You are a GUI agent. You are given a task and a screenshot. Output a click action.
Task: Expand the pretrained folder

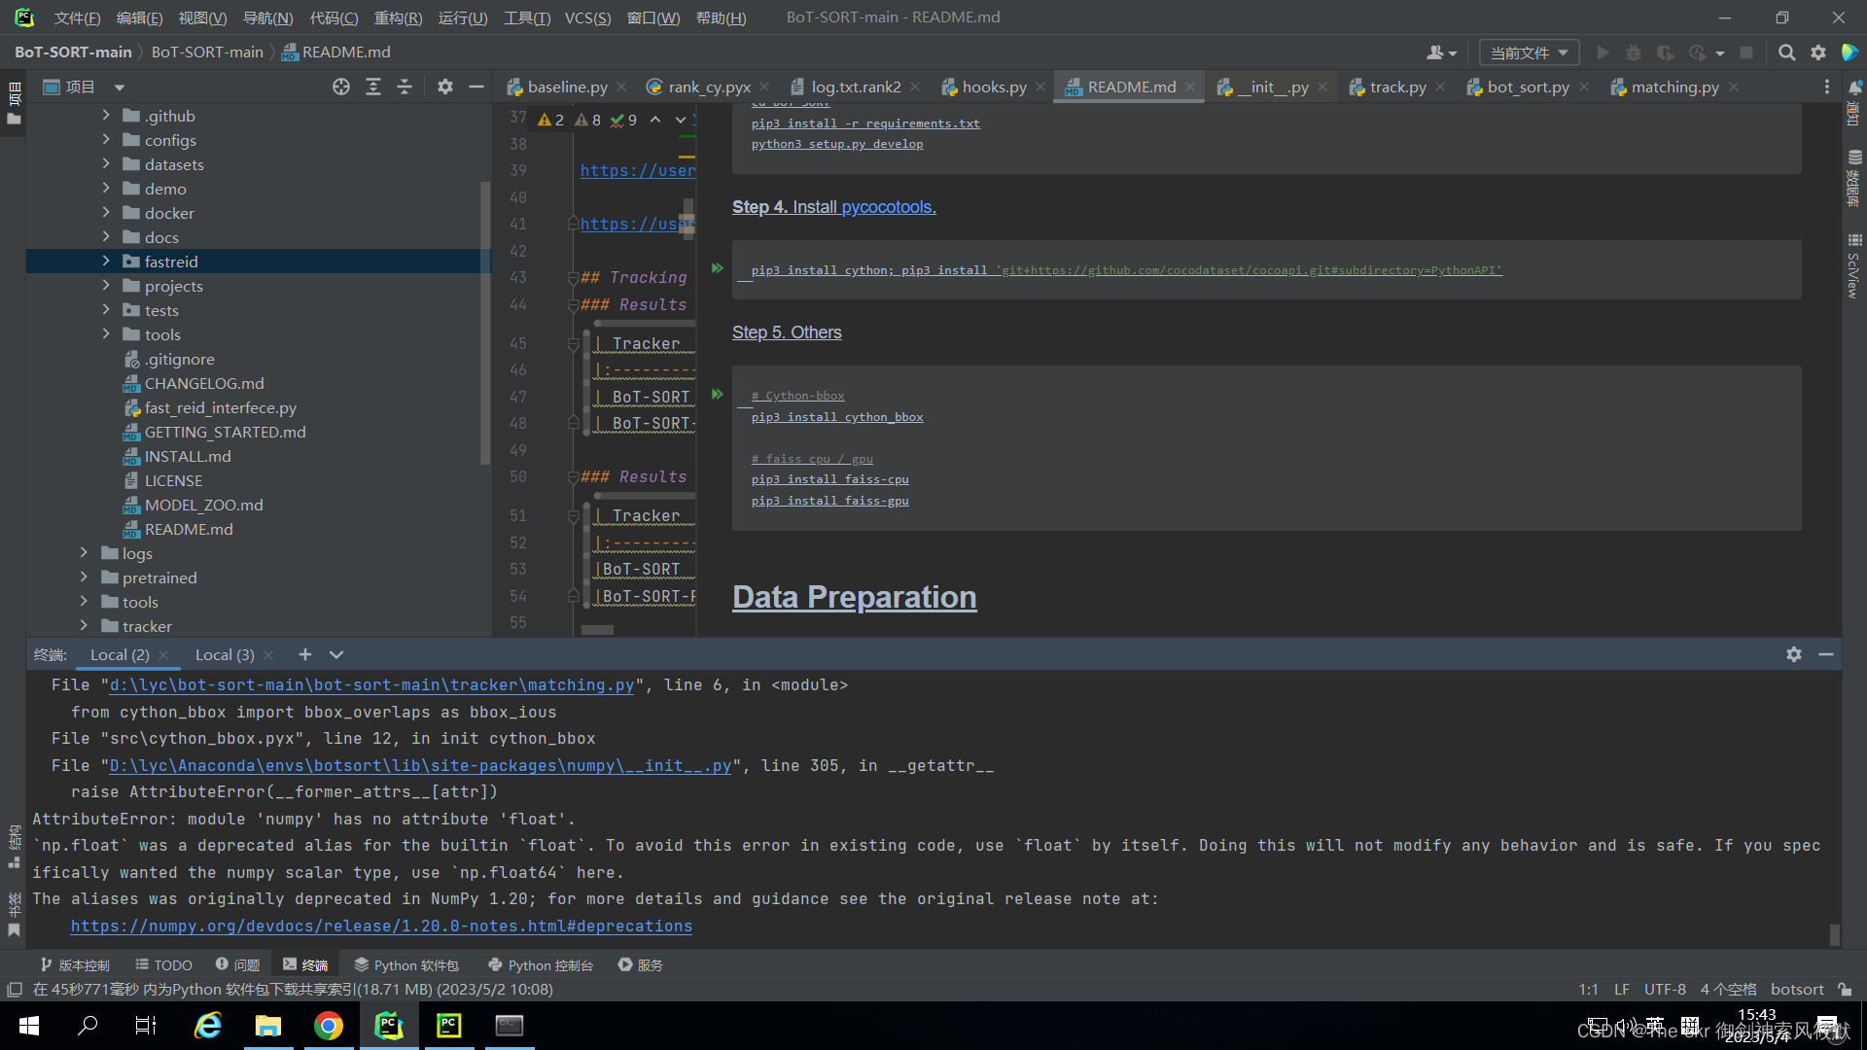(x=84, y=577)
